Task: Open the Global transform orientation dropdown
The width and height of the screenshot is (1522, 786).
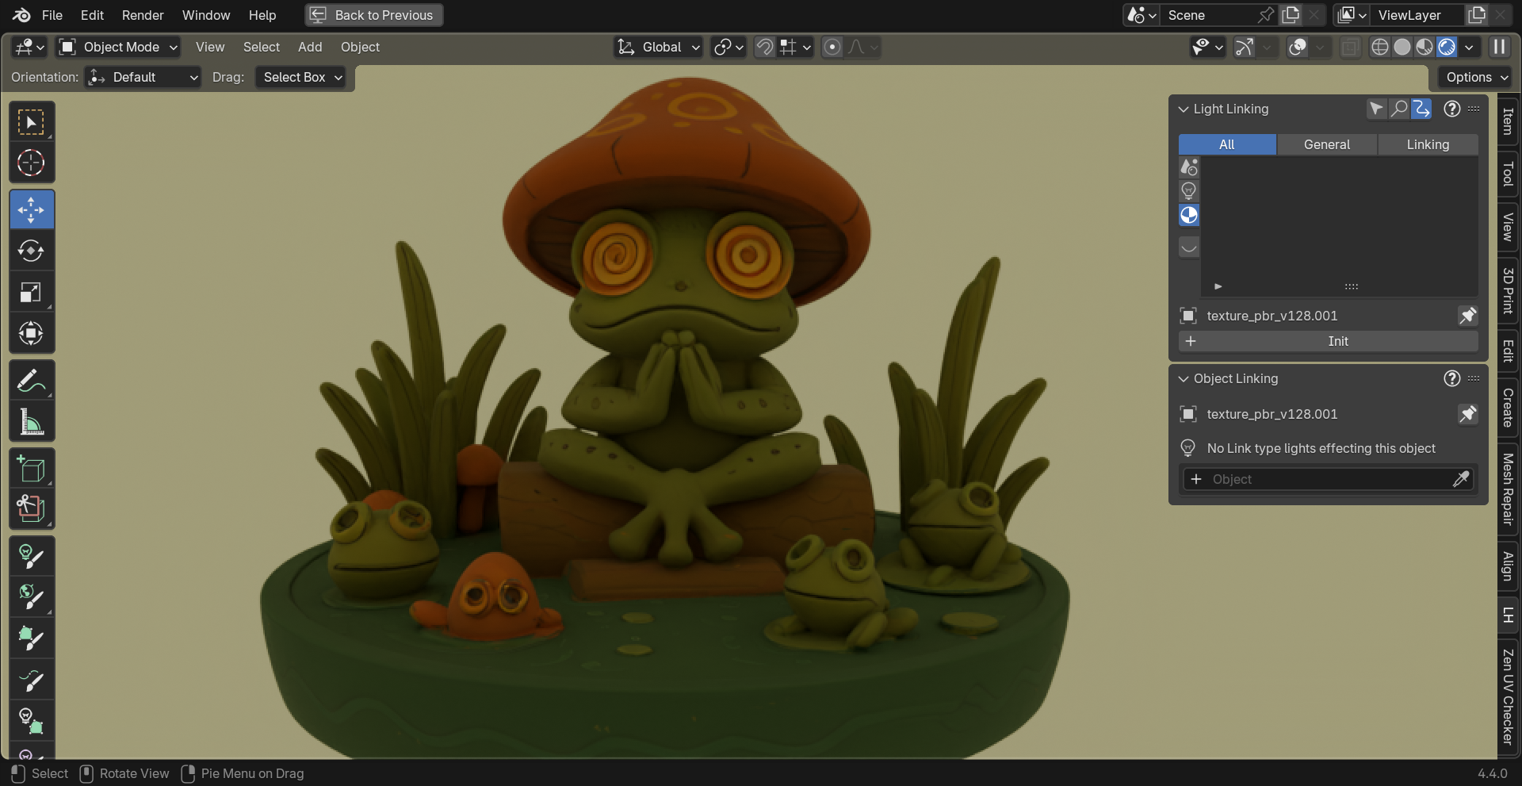Action: point(660,47)
